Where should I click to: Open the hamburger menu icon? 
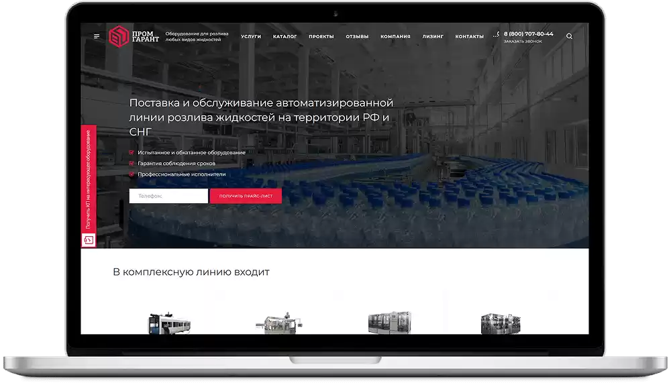pyautogui.click(x=97, y=36)
